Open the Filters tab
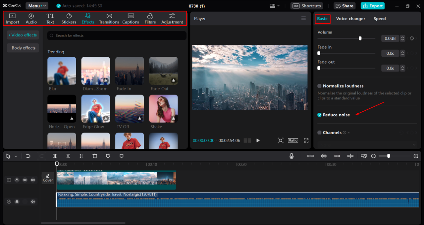 (150, 19)
